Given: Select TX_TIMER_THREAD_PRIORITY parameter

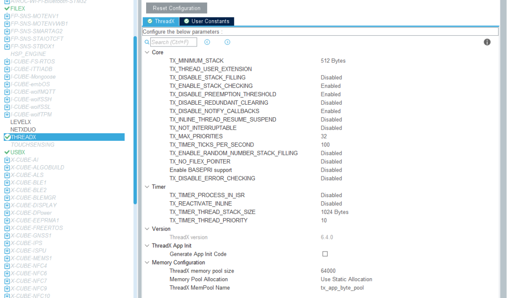Looking at the screenshot, I should (209, 220).
